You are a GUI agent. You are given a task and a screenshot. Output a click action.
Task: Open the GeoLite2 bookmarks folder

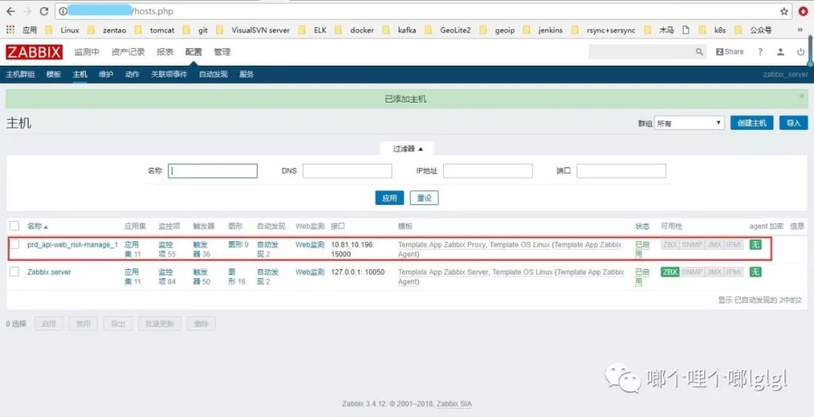pos(448,30)
